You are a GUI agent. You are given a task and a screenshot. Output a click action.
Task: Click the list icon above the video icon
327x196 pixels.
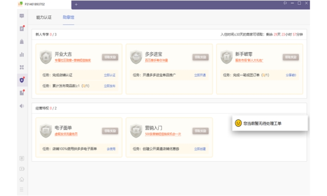(22, 158)
